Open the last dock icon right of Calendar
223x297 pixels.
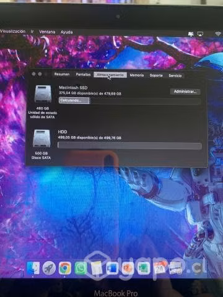click(175, 268)
